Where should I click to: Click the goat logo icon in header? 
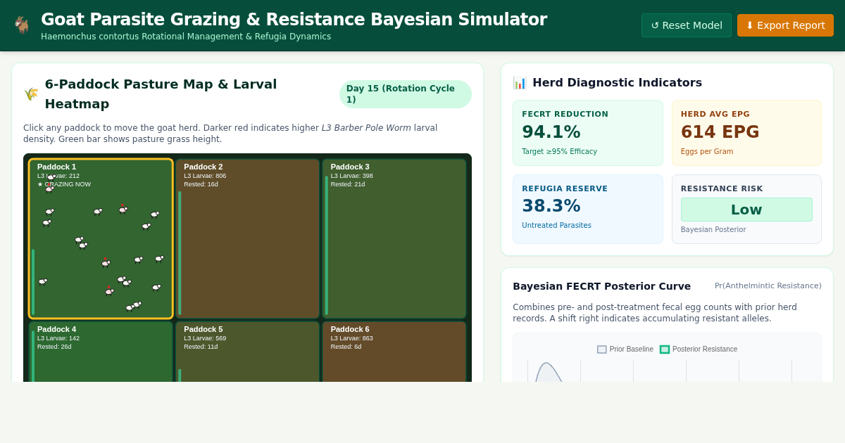click(x=22, y=25)
